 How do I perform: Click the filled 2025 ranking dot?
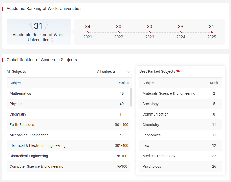(x=212, y=32)
